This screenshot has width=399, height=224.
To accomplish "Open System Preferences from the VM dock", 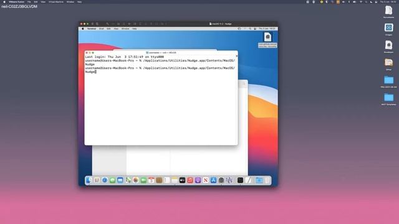I will pos(221,180).
